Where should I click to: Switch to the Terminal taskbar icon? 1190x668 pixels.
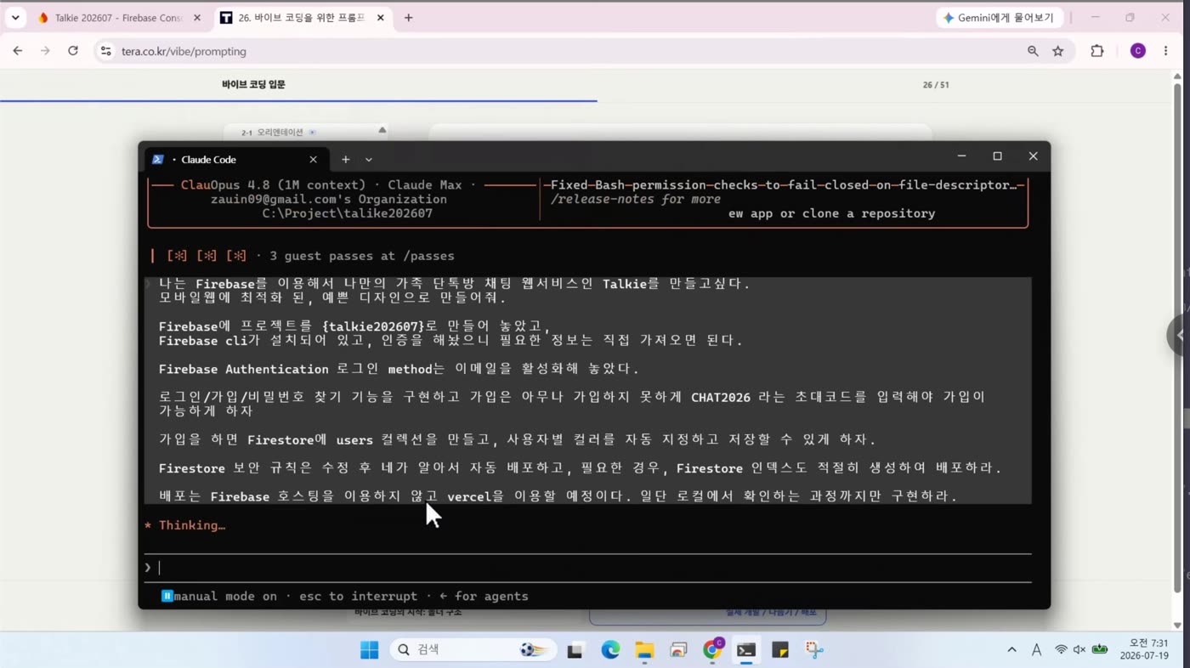pos(746,650)
